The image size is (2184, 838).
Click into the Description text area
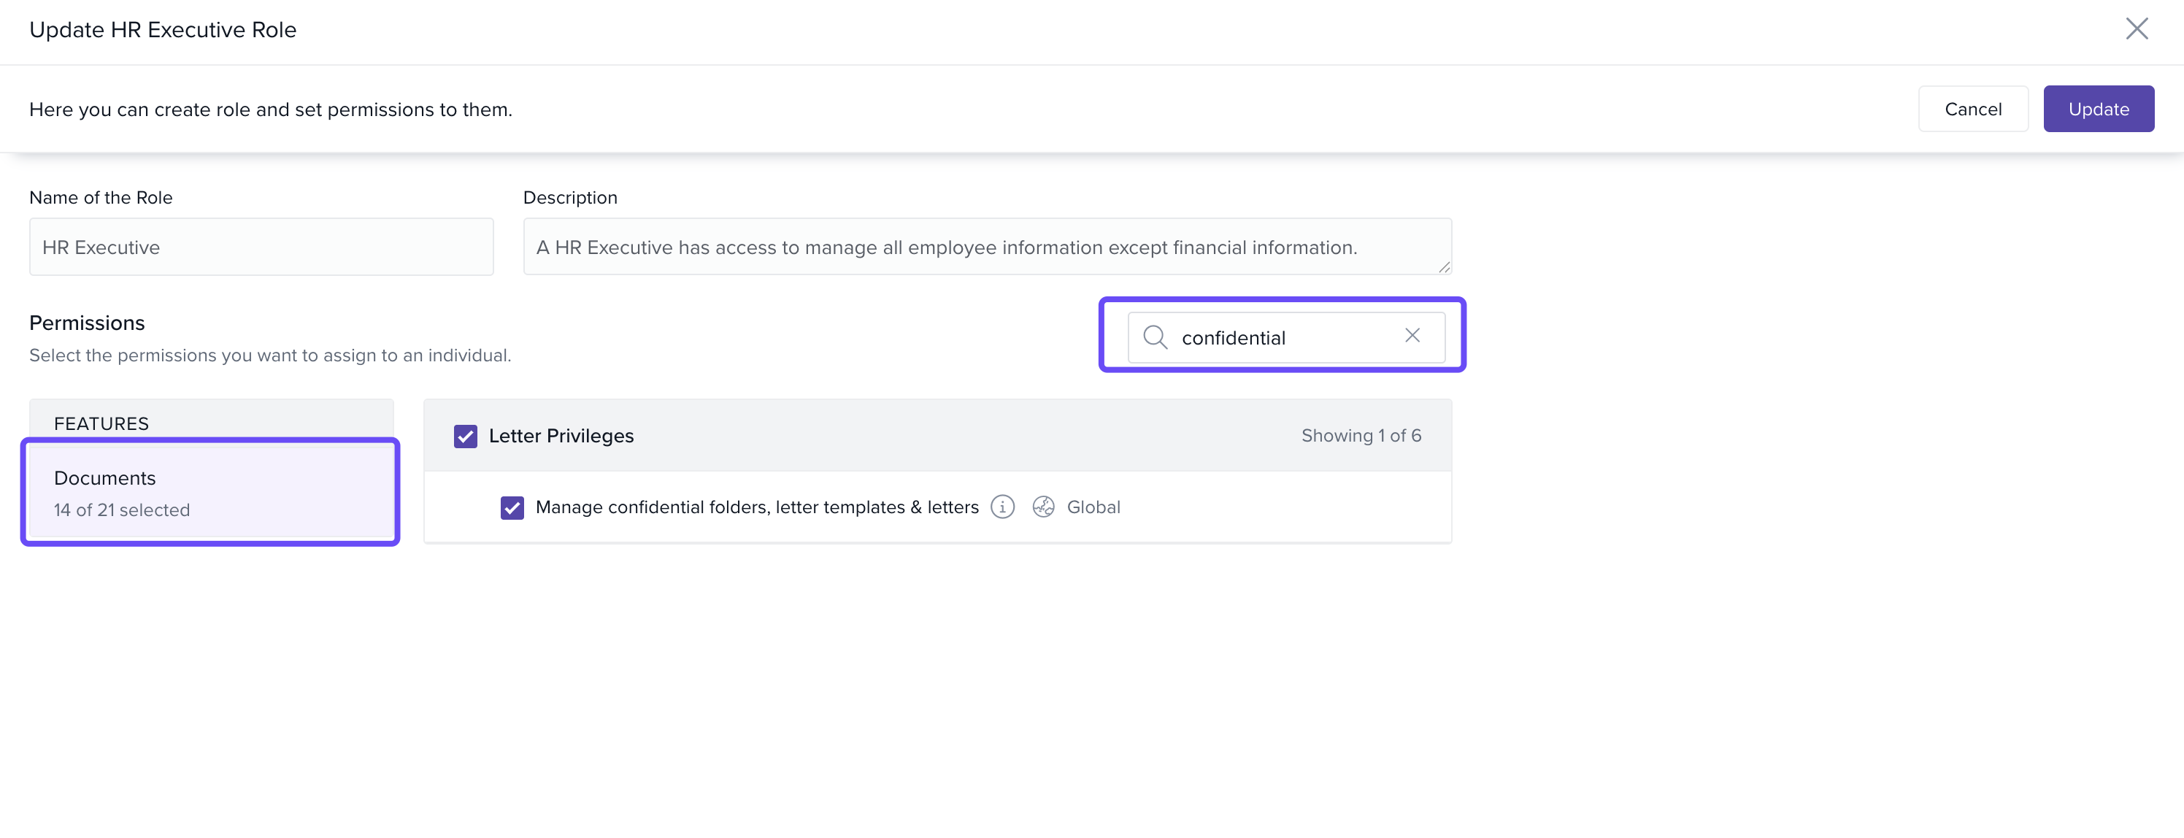986,247
